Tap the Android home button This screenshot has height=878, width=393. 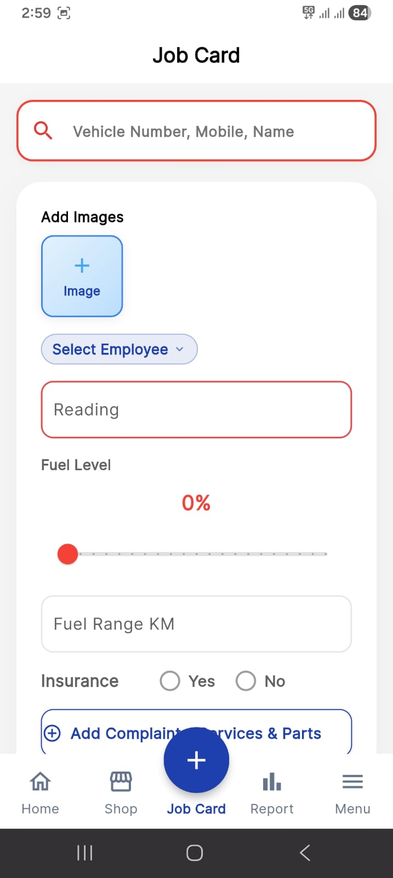[x=195, y=853]
